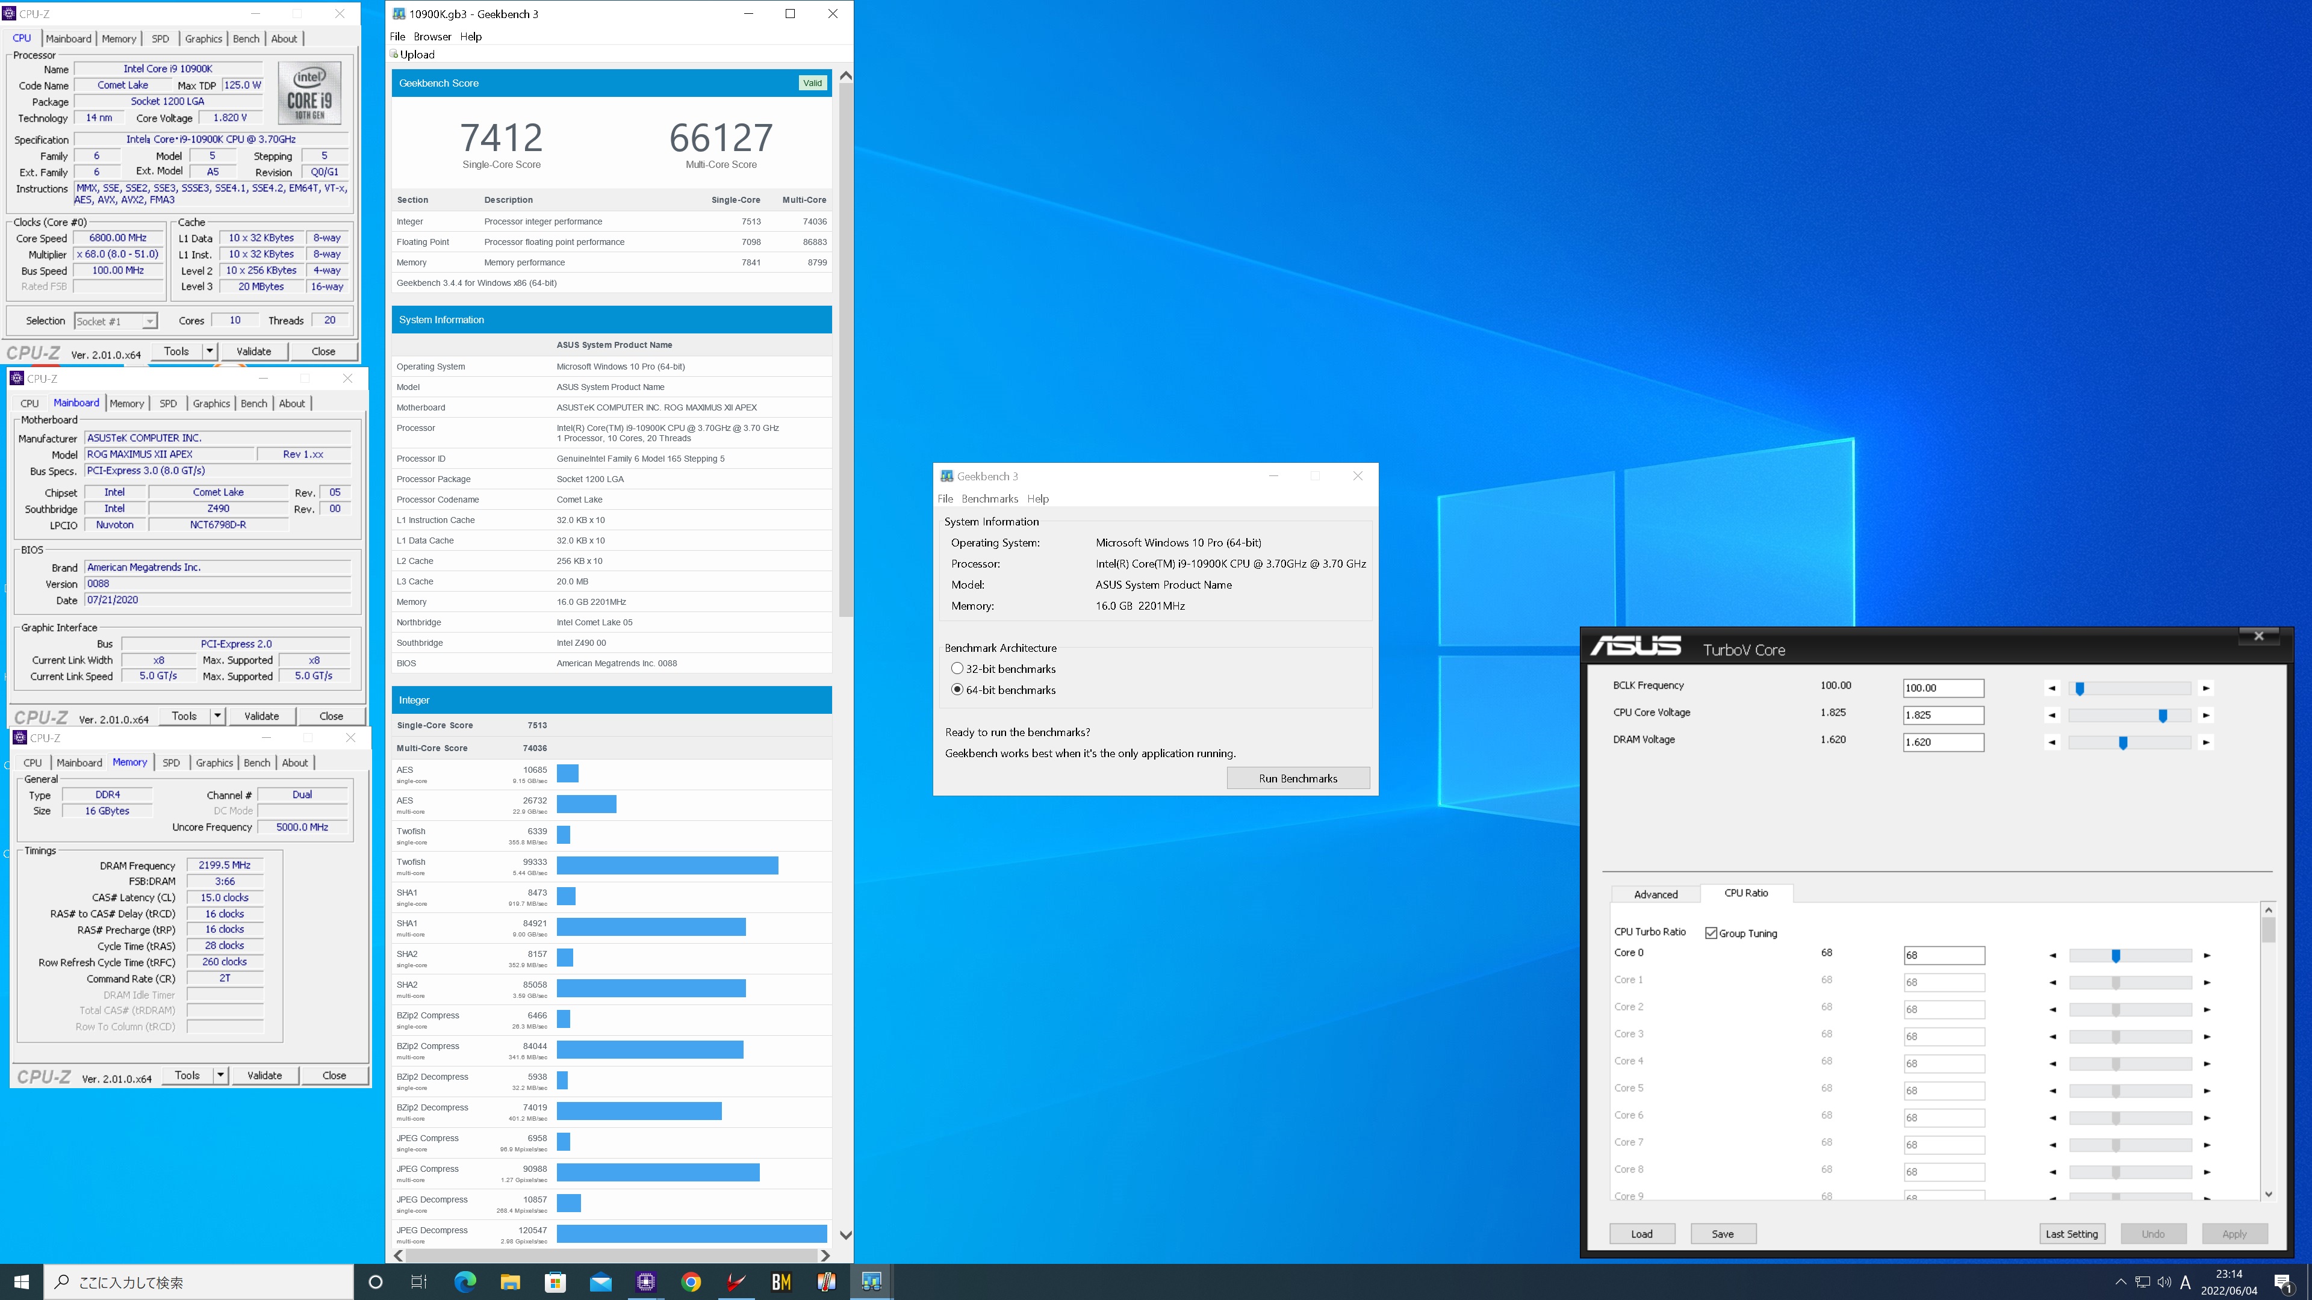Increase Core 0 ratio with right arrow
Screen dimensions: 2312x1300
coord(2207,956)
